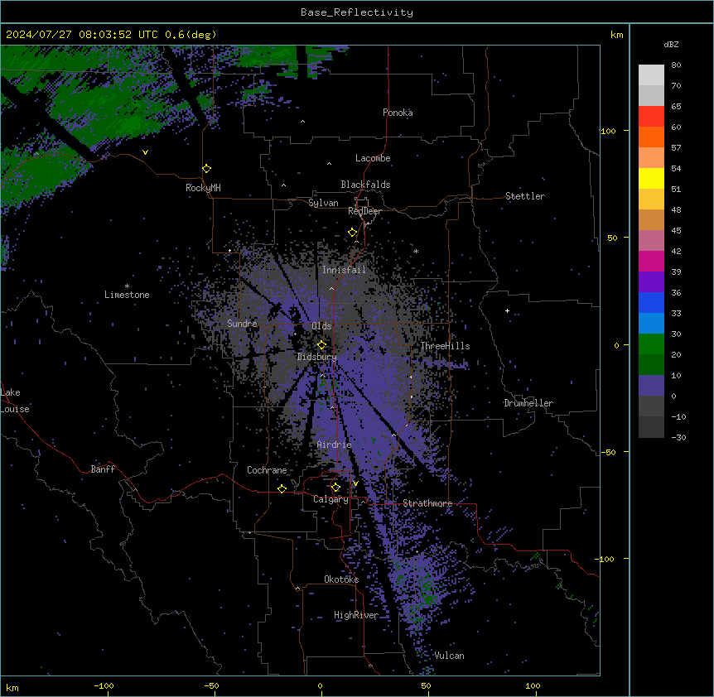714x697 pixels.
Task: Click the km unit label at top right
Action: [616, 35]
